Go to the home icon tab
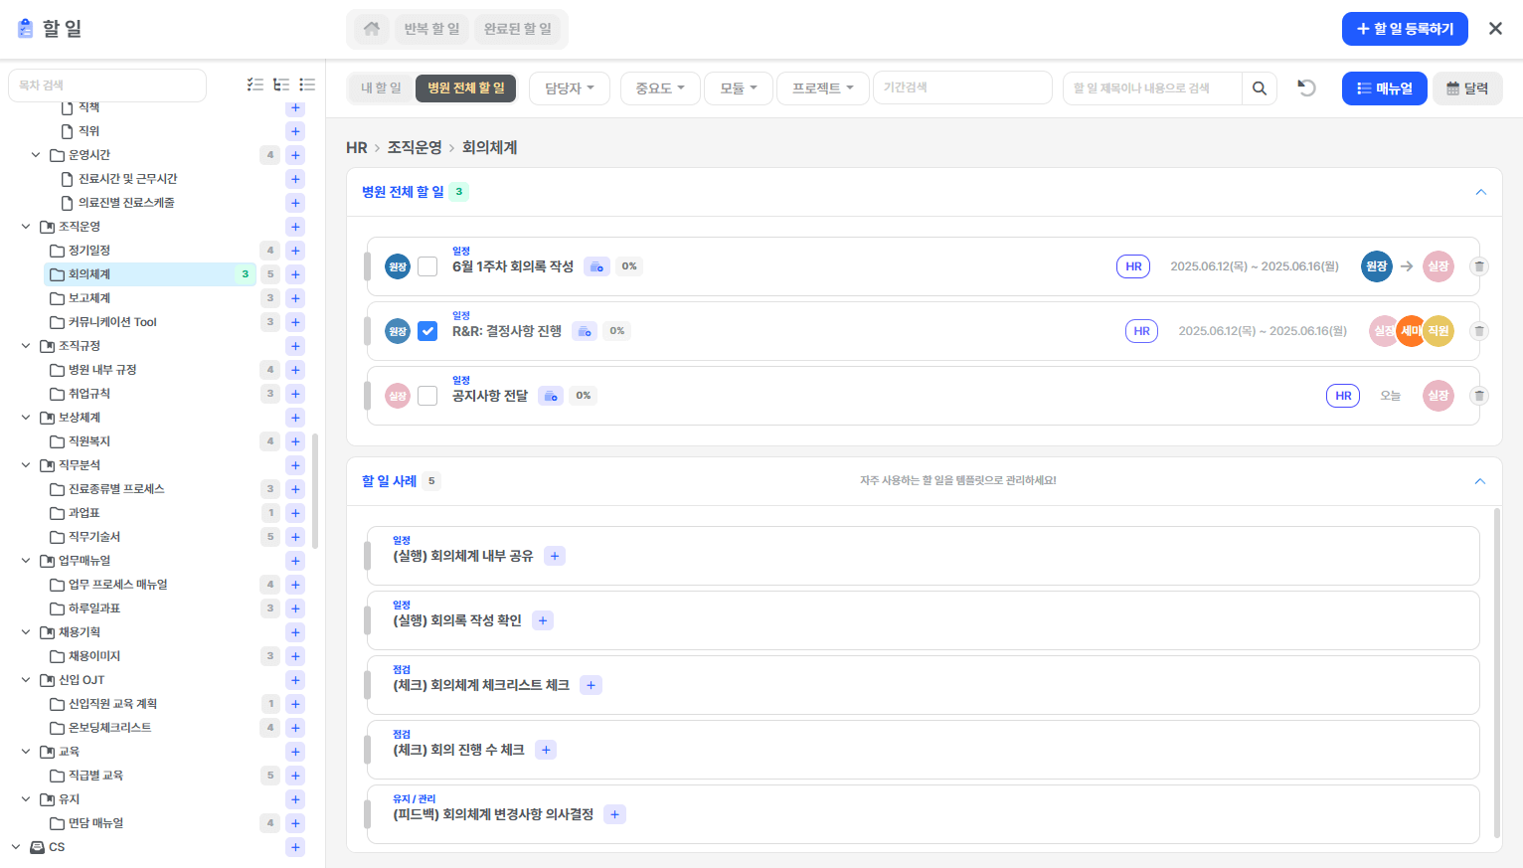This screenshot has height=868, width=1523. [x=372, y=29]
